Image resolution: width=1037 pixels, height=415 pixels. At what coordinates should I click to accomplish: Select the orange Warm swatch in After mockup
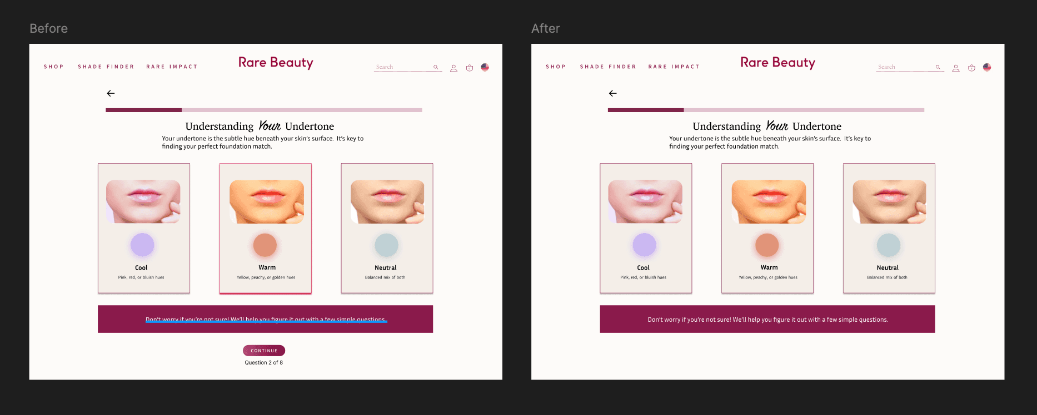pyautogui.click(x=767, y=245)
